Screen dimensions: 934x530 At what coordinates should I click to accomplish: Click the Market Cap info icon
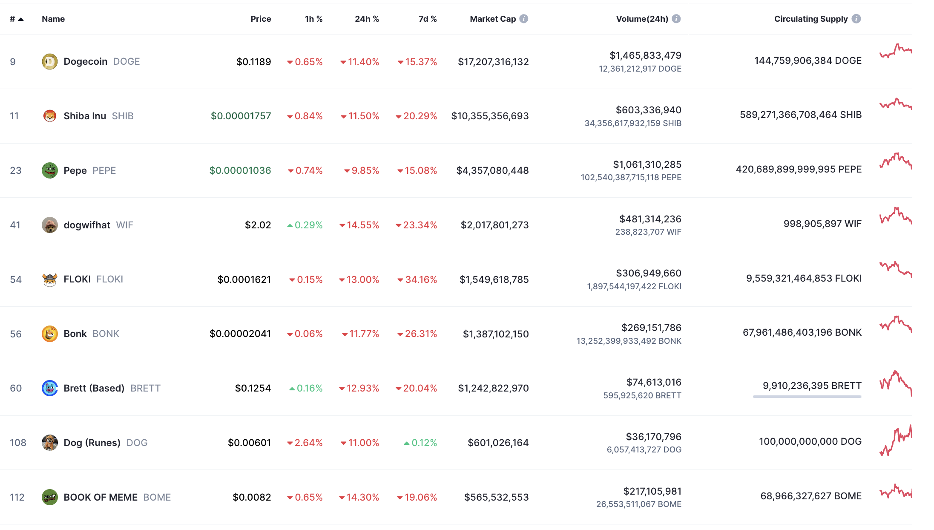click(524, 19)
